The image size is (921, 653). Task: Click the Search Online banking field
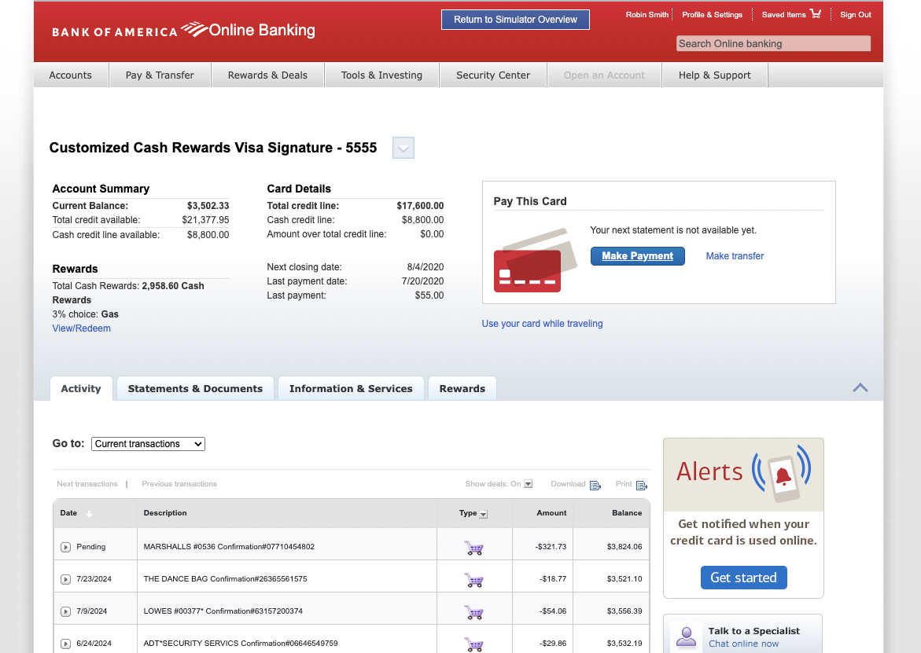coord(773,43)
